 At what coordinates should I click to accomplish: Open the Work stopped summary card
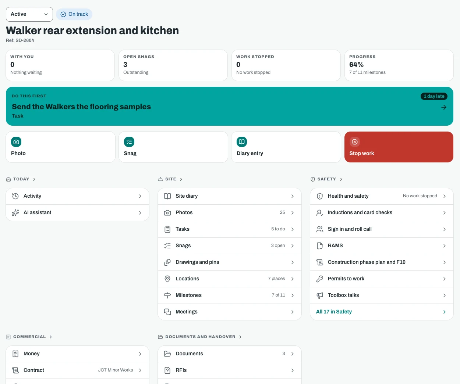(286, 65)
